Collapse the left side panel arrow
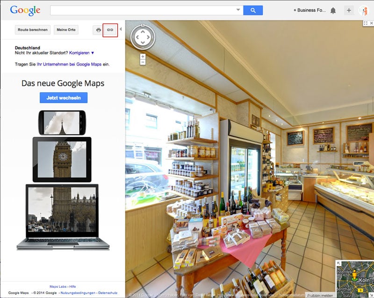 (121, 29)
